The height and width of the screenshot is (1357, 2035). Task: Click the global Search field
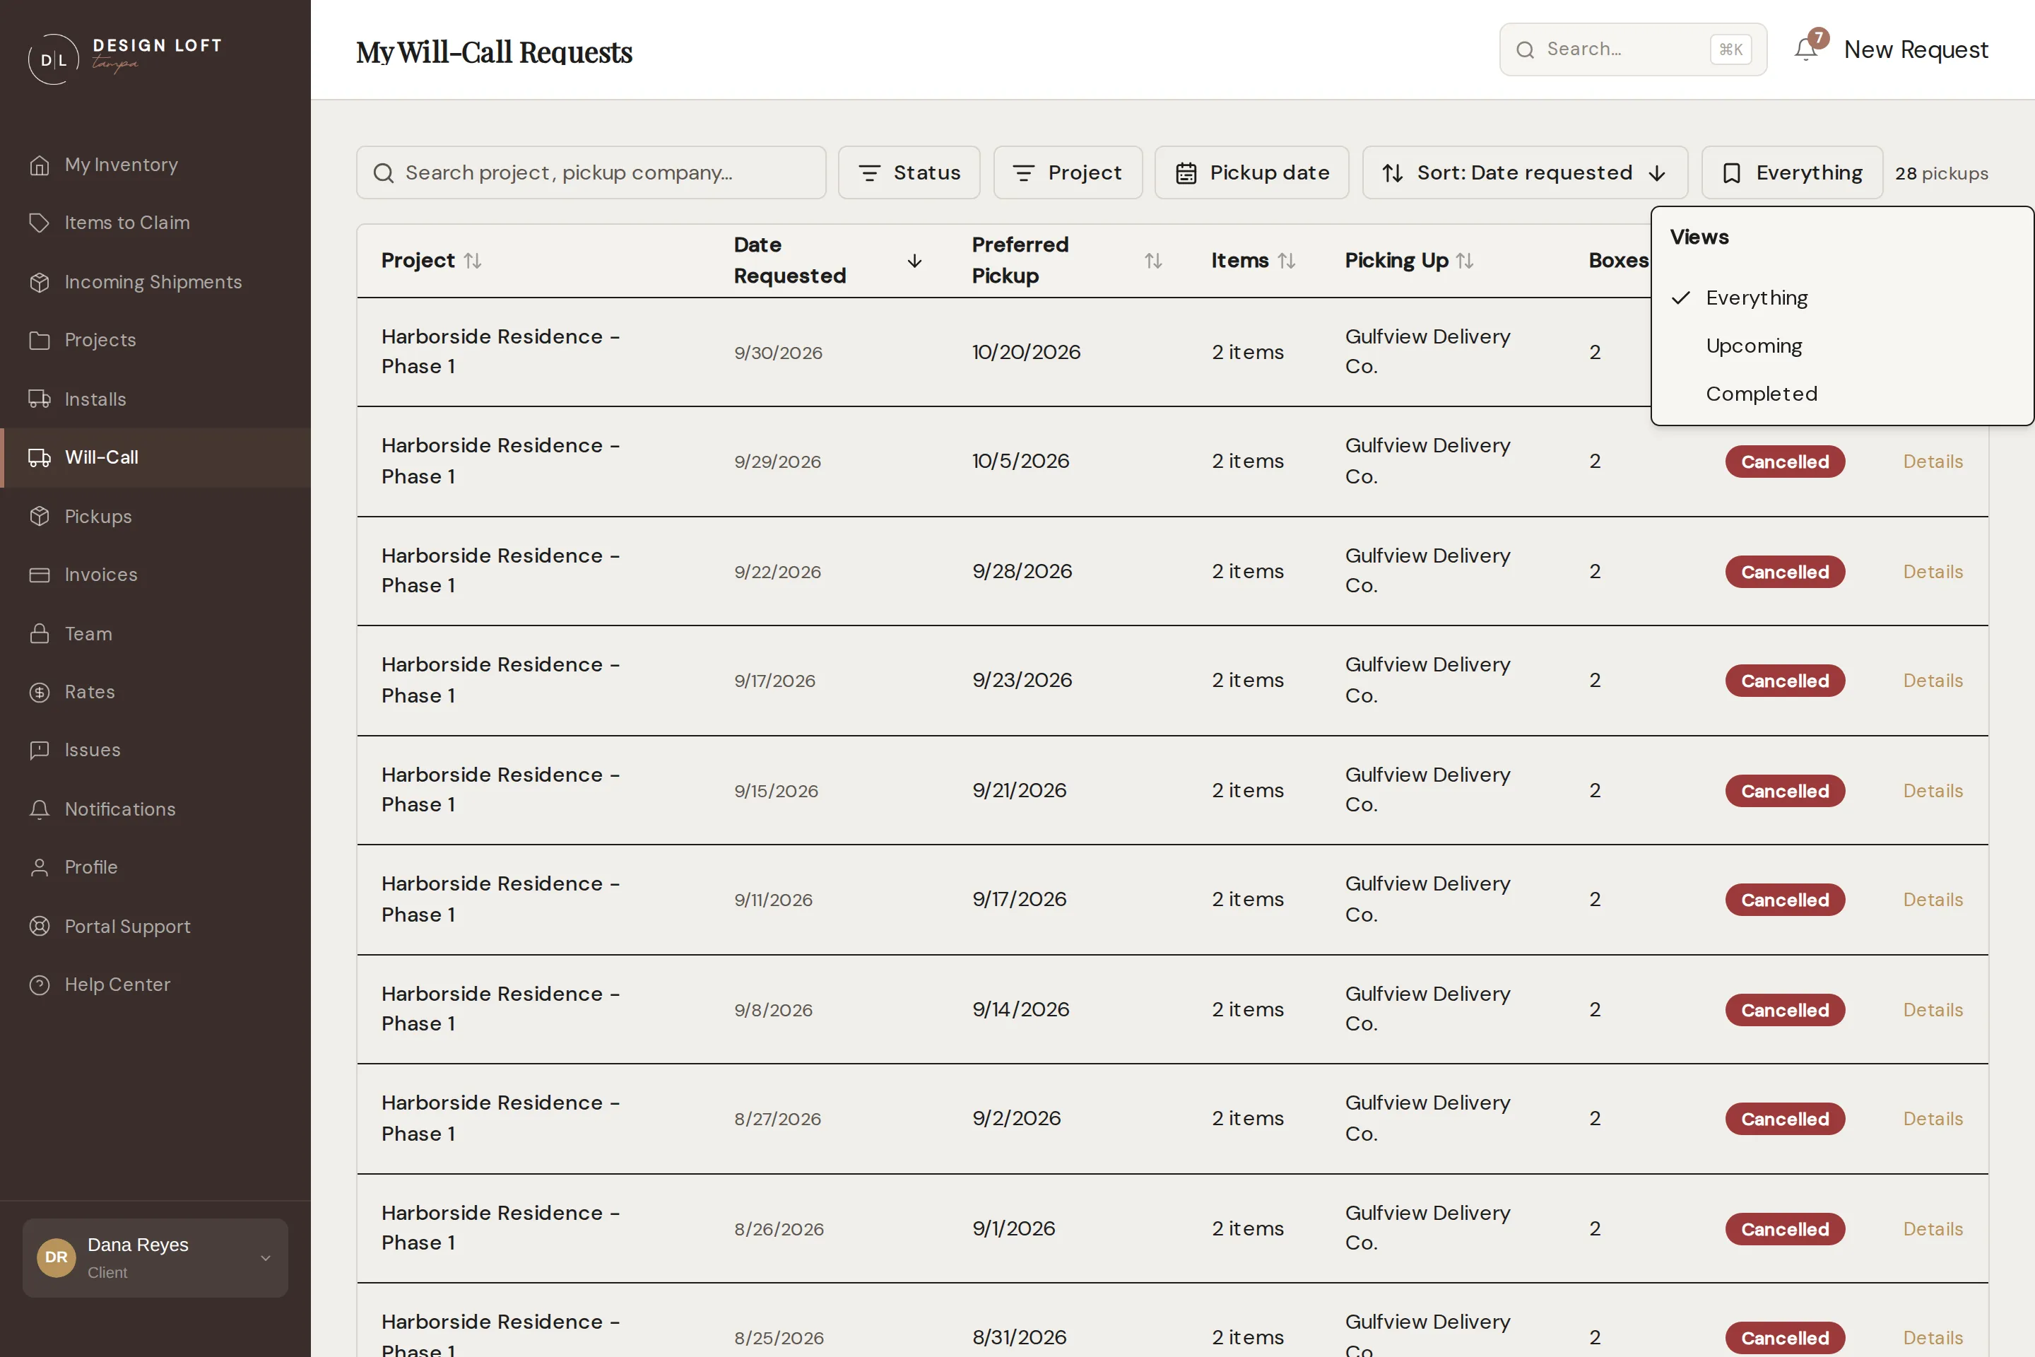[x=1633, y=49]
